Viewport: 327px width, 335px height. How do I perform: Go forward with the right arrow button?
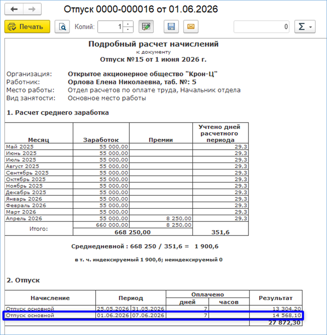(32, 9)
